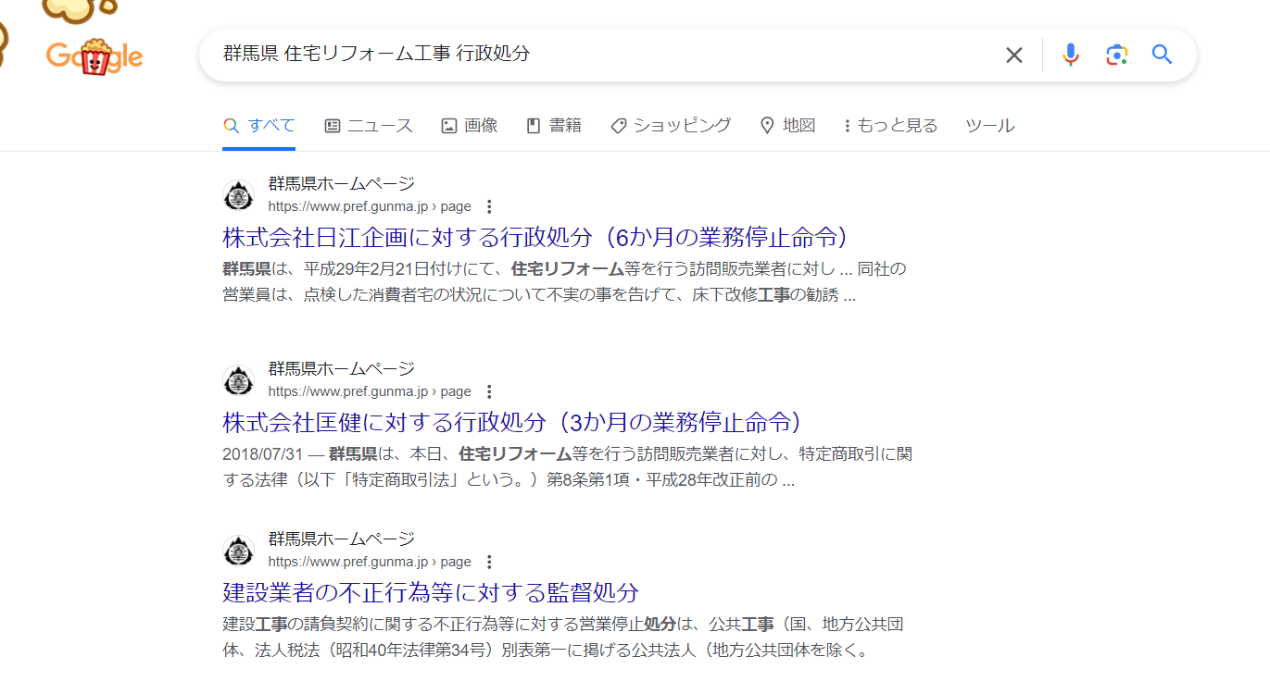Viewport: 1270px width, 694px height.
Task: Open more options for 日江企画 result
Action: click(490, 206)
